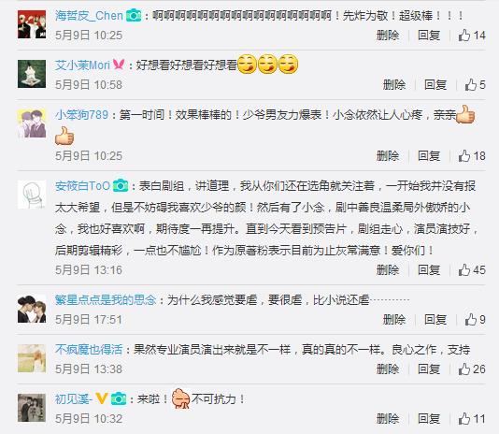
Task: Open user profile 不疯魔也得活
Action: (x=89, y=350)
